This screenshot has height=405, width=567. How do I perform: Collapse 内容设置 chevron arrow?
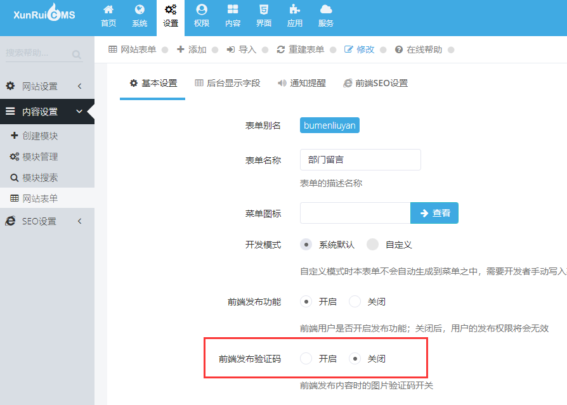coord(79,112)
